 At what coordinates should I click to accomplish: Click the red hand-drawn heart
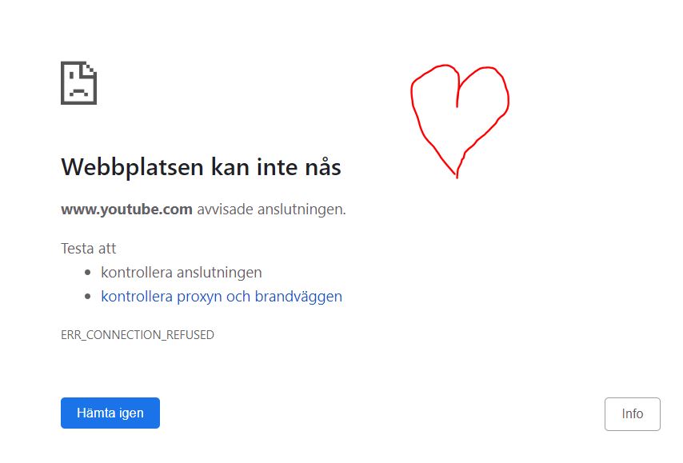460,122
